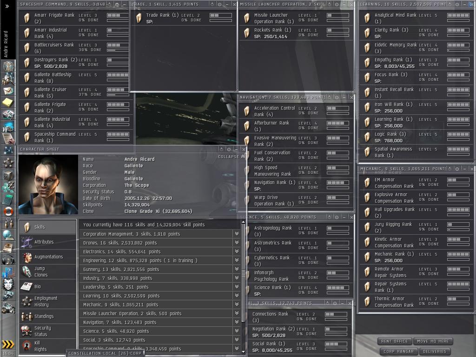Open the yellow Notepad icon
The height and width of the screenshot is (357, 476).
[x=8, y=102]
